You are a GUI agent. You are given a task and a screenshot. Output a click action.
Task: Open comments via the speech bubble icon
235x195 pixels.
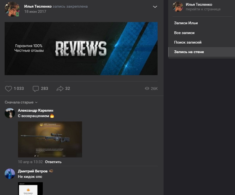36,89
